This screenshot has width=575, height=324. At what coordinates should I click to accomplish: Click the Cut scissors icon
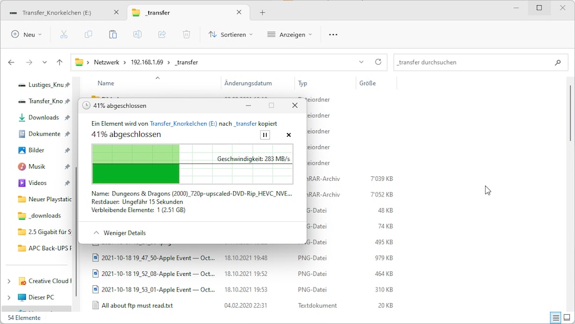(64, 34)
